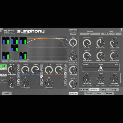Select 6 dB high-cut icon in reverb filter column
The height and width of the screenshot is (123, 123).
click(x=65, y=77)
